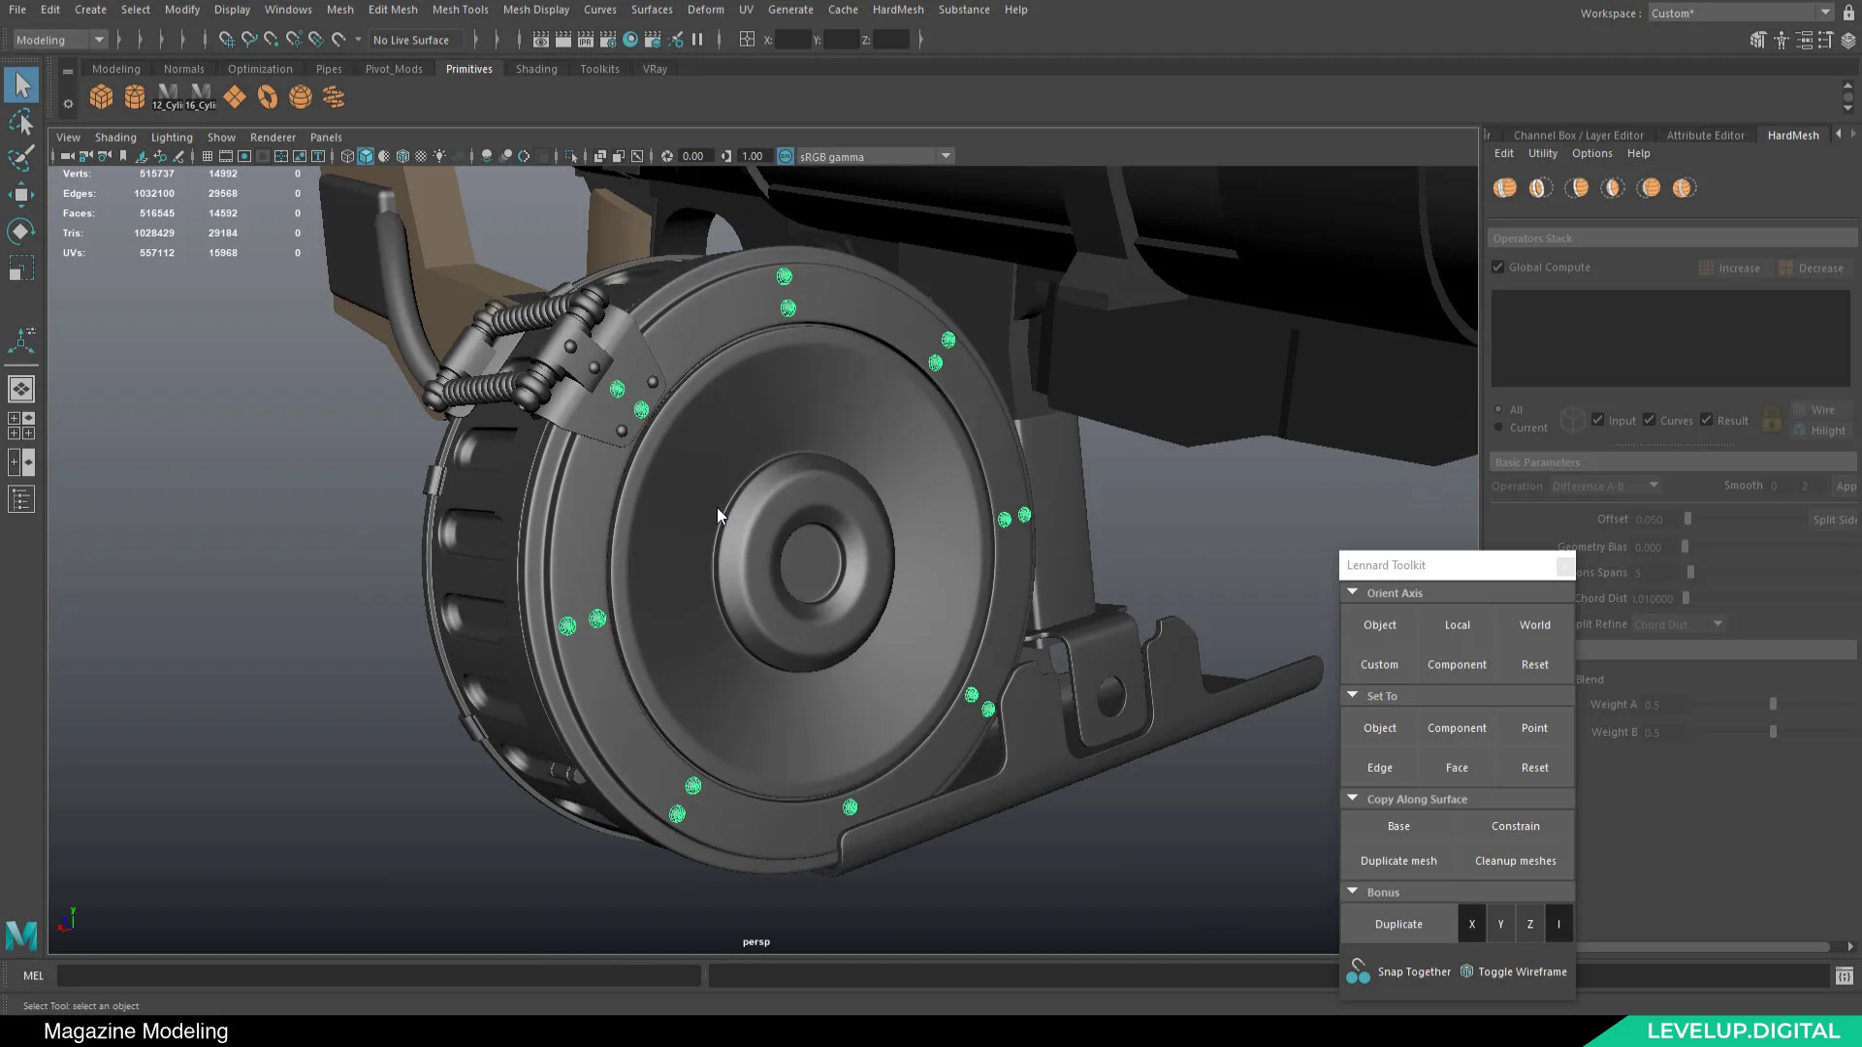Toggle Result checkbox in operators stack
The width and height of the screenshot is (1862, 1047).
tap(1706, 420)
